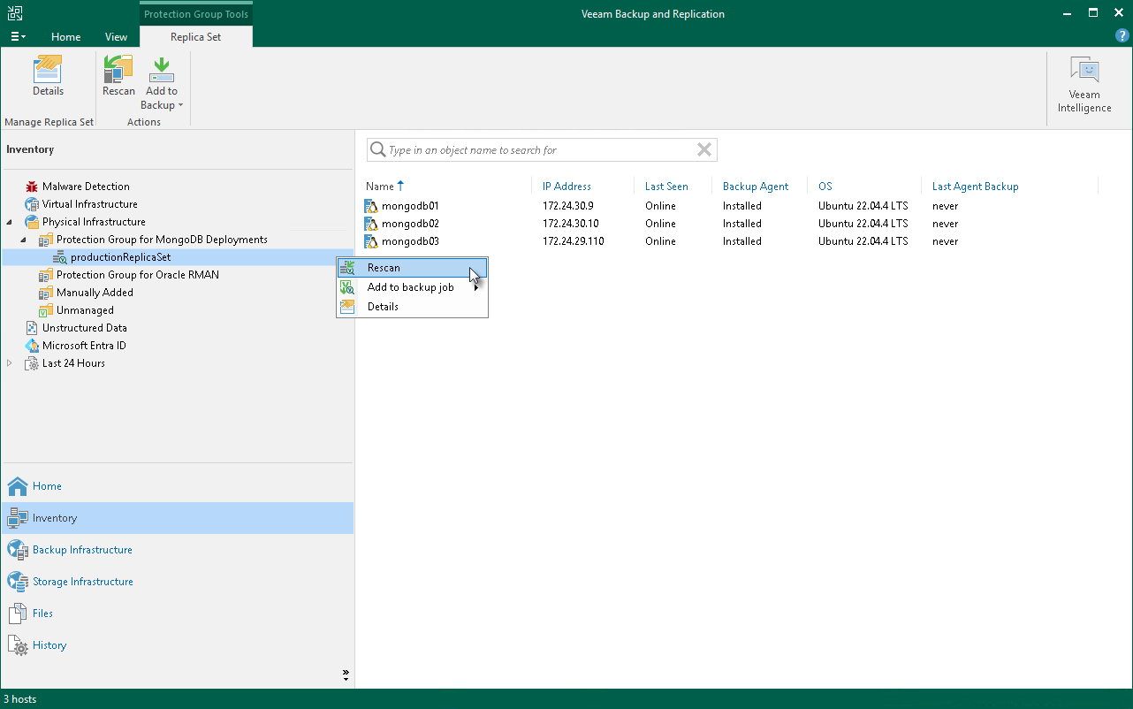Switch to the Home ribbon tab
This screenshot has width=1133, height=709.
point(66,37)
